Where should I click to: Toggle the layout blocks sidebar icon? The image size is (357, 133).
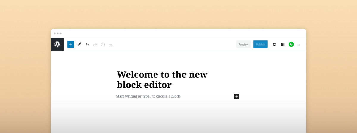pos(283,44)
